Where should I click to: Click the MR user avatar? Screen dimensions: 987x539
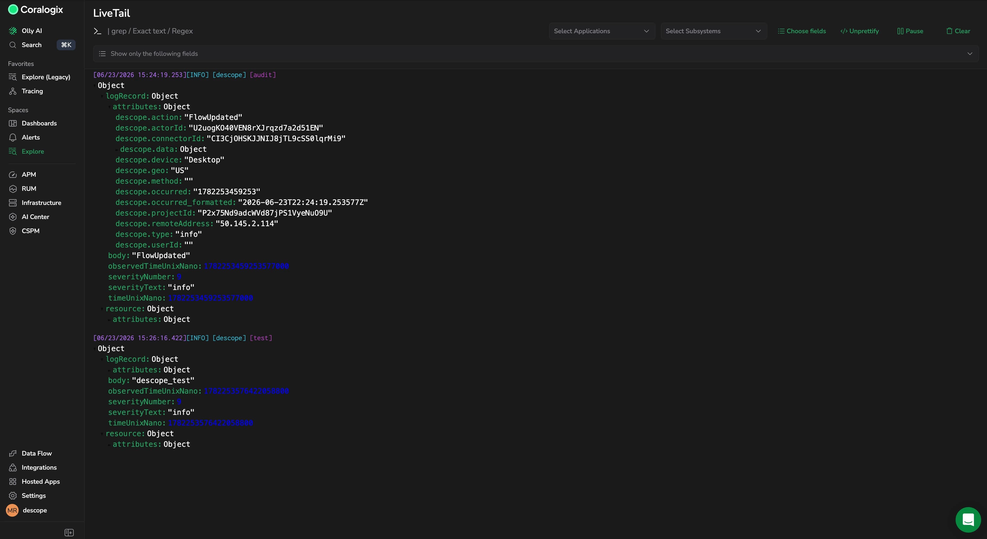12,510
